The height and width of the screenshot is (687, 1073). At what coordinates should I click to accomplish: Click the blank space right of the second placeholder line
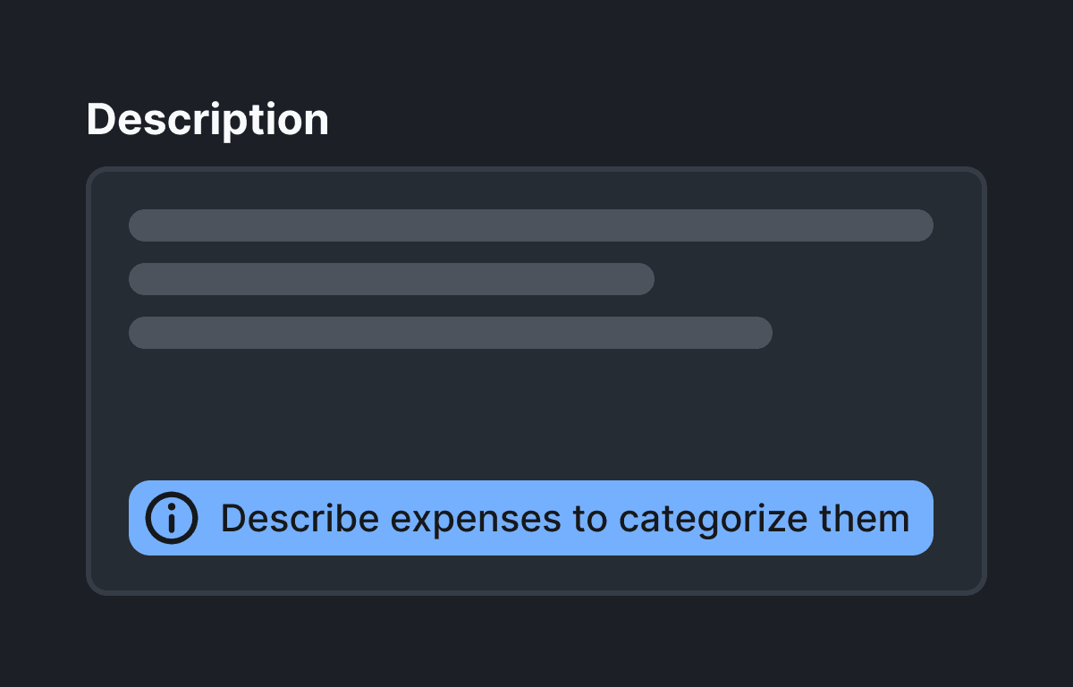tap(796, 279)
